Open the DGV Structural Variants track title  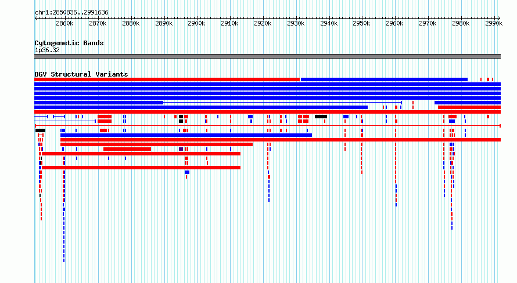[x=81, y=74]
